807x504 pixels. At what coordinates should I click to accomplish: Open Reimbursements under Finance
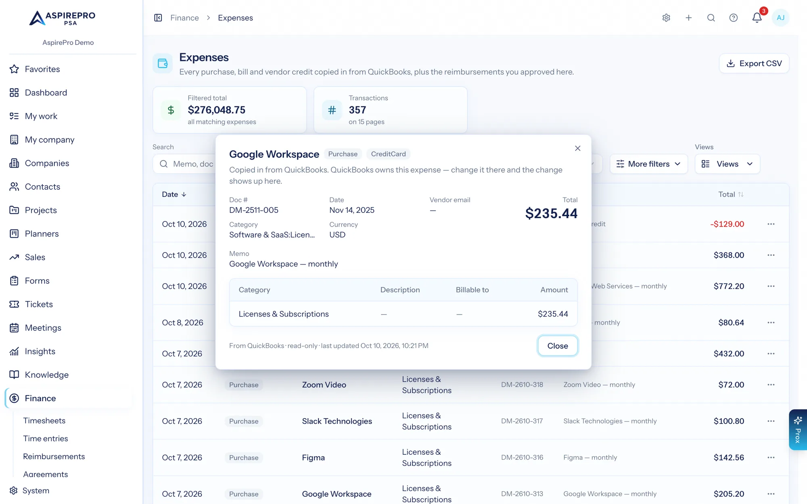[54, 456]
